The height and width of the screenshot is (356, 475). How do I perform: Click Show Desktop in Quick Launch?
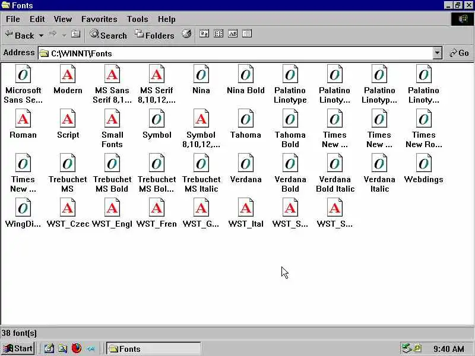tap(49, 349)
